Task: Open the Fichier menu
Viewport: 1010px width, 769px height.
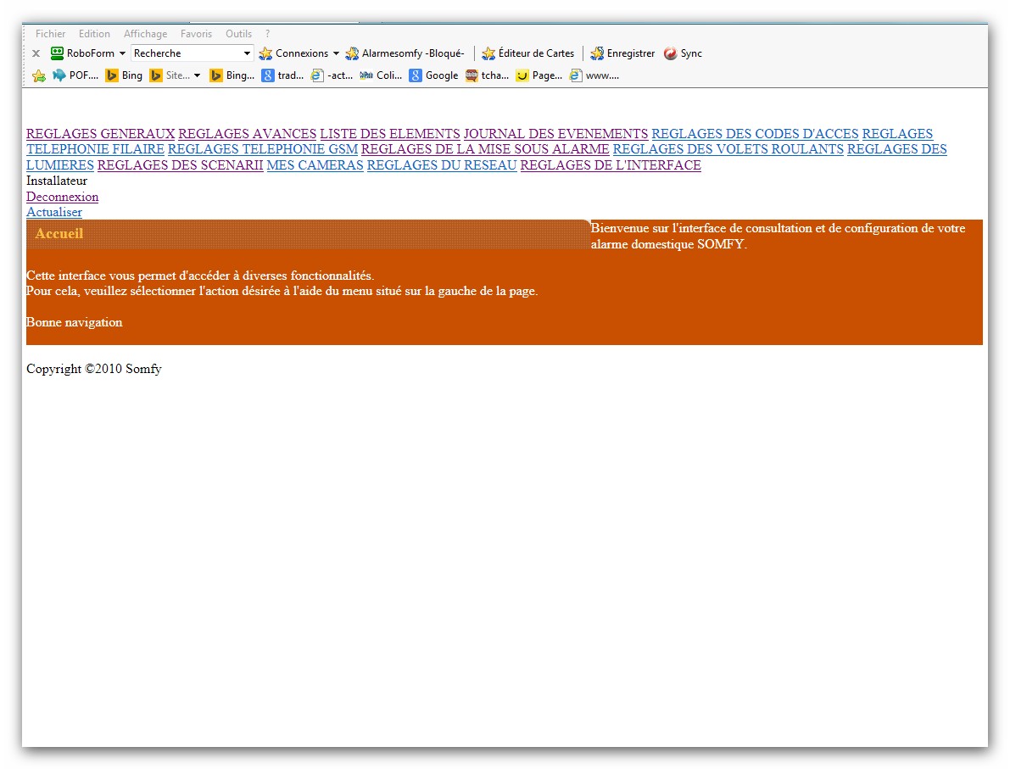Action: [x=50, y=34]
